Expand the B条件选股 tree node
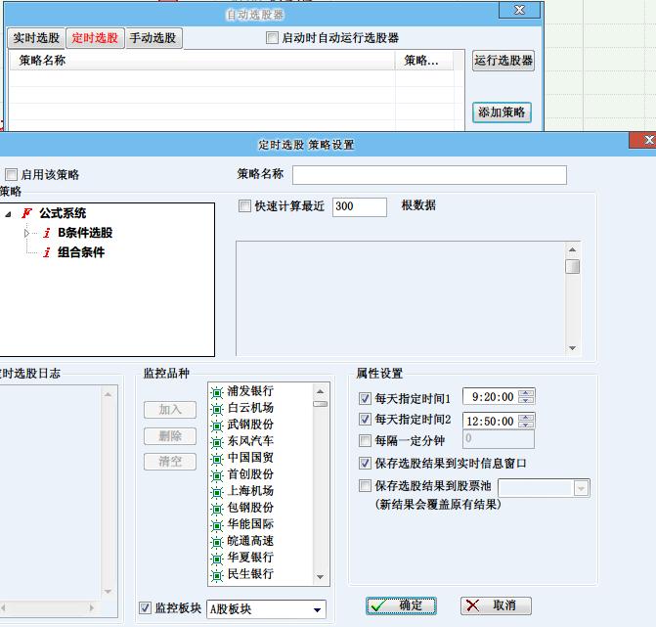Image resolution: width=656 pixels, height=627 pixels. pos(27,233)
